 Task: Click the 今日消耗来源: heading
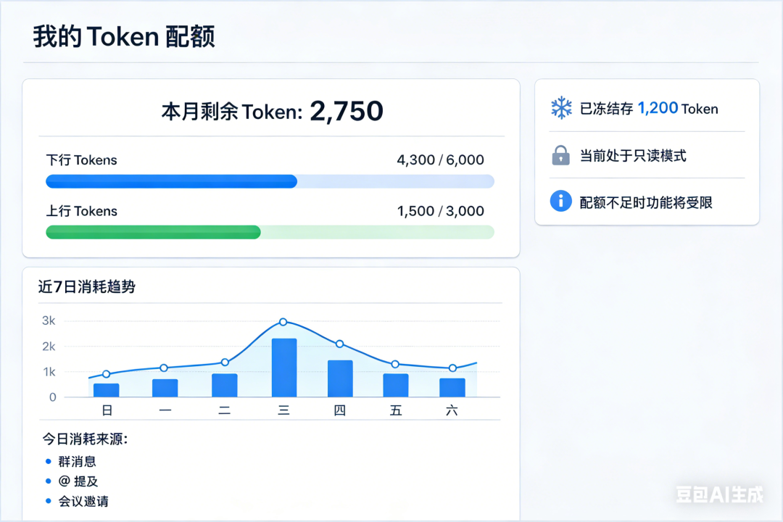pyautogui.click(x=85, y=439)
